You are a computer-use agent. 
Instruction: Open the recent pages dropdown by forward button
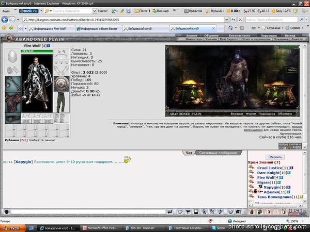[18, 20]
